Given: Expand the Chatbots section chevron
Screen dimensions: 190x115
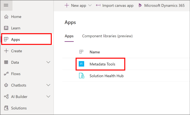Looking at the screenshot, I should 48,85.
